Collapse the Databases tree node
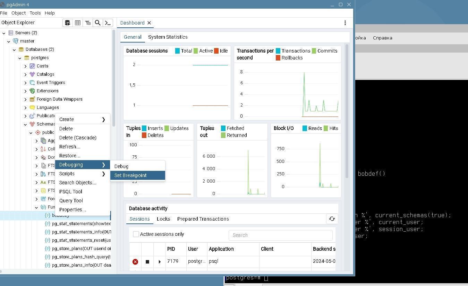The width and height of the screenshot is (468, 286). click(14, 49)
